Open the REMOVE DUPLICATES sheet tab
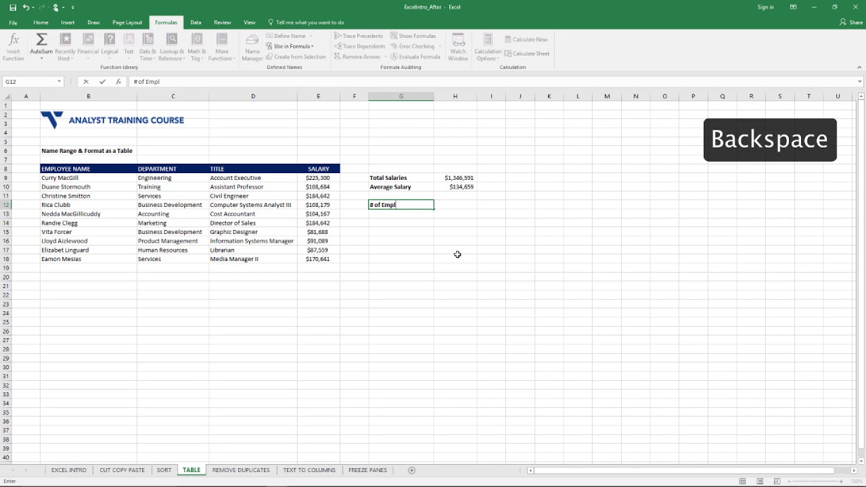Viewport: 866px width, 487px height. click(241, 470)
